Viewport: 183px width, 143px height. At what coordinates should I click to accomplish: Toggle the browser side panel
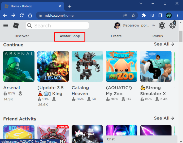point(160,15)
